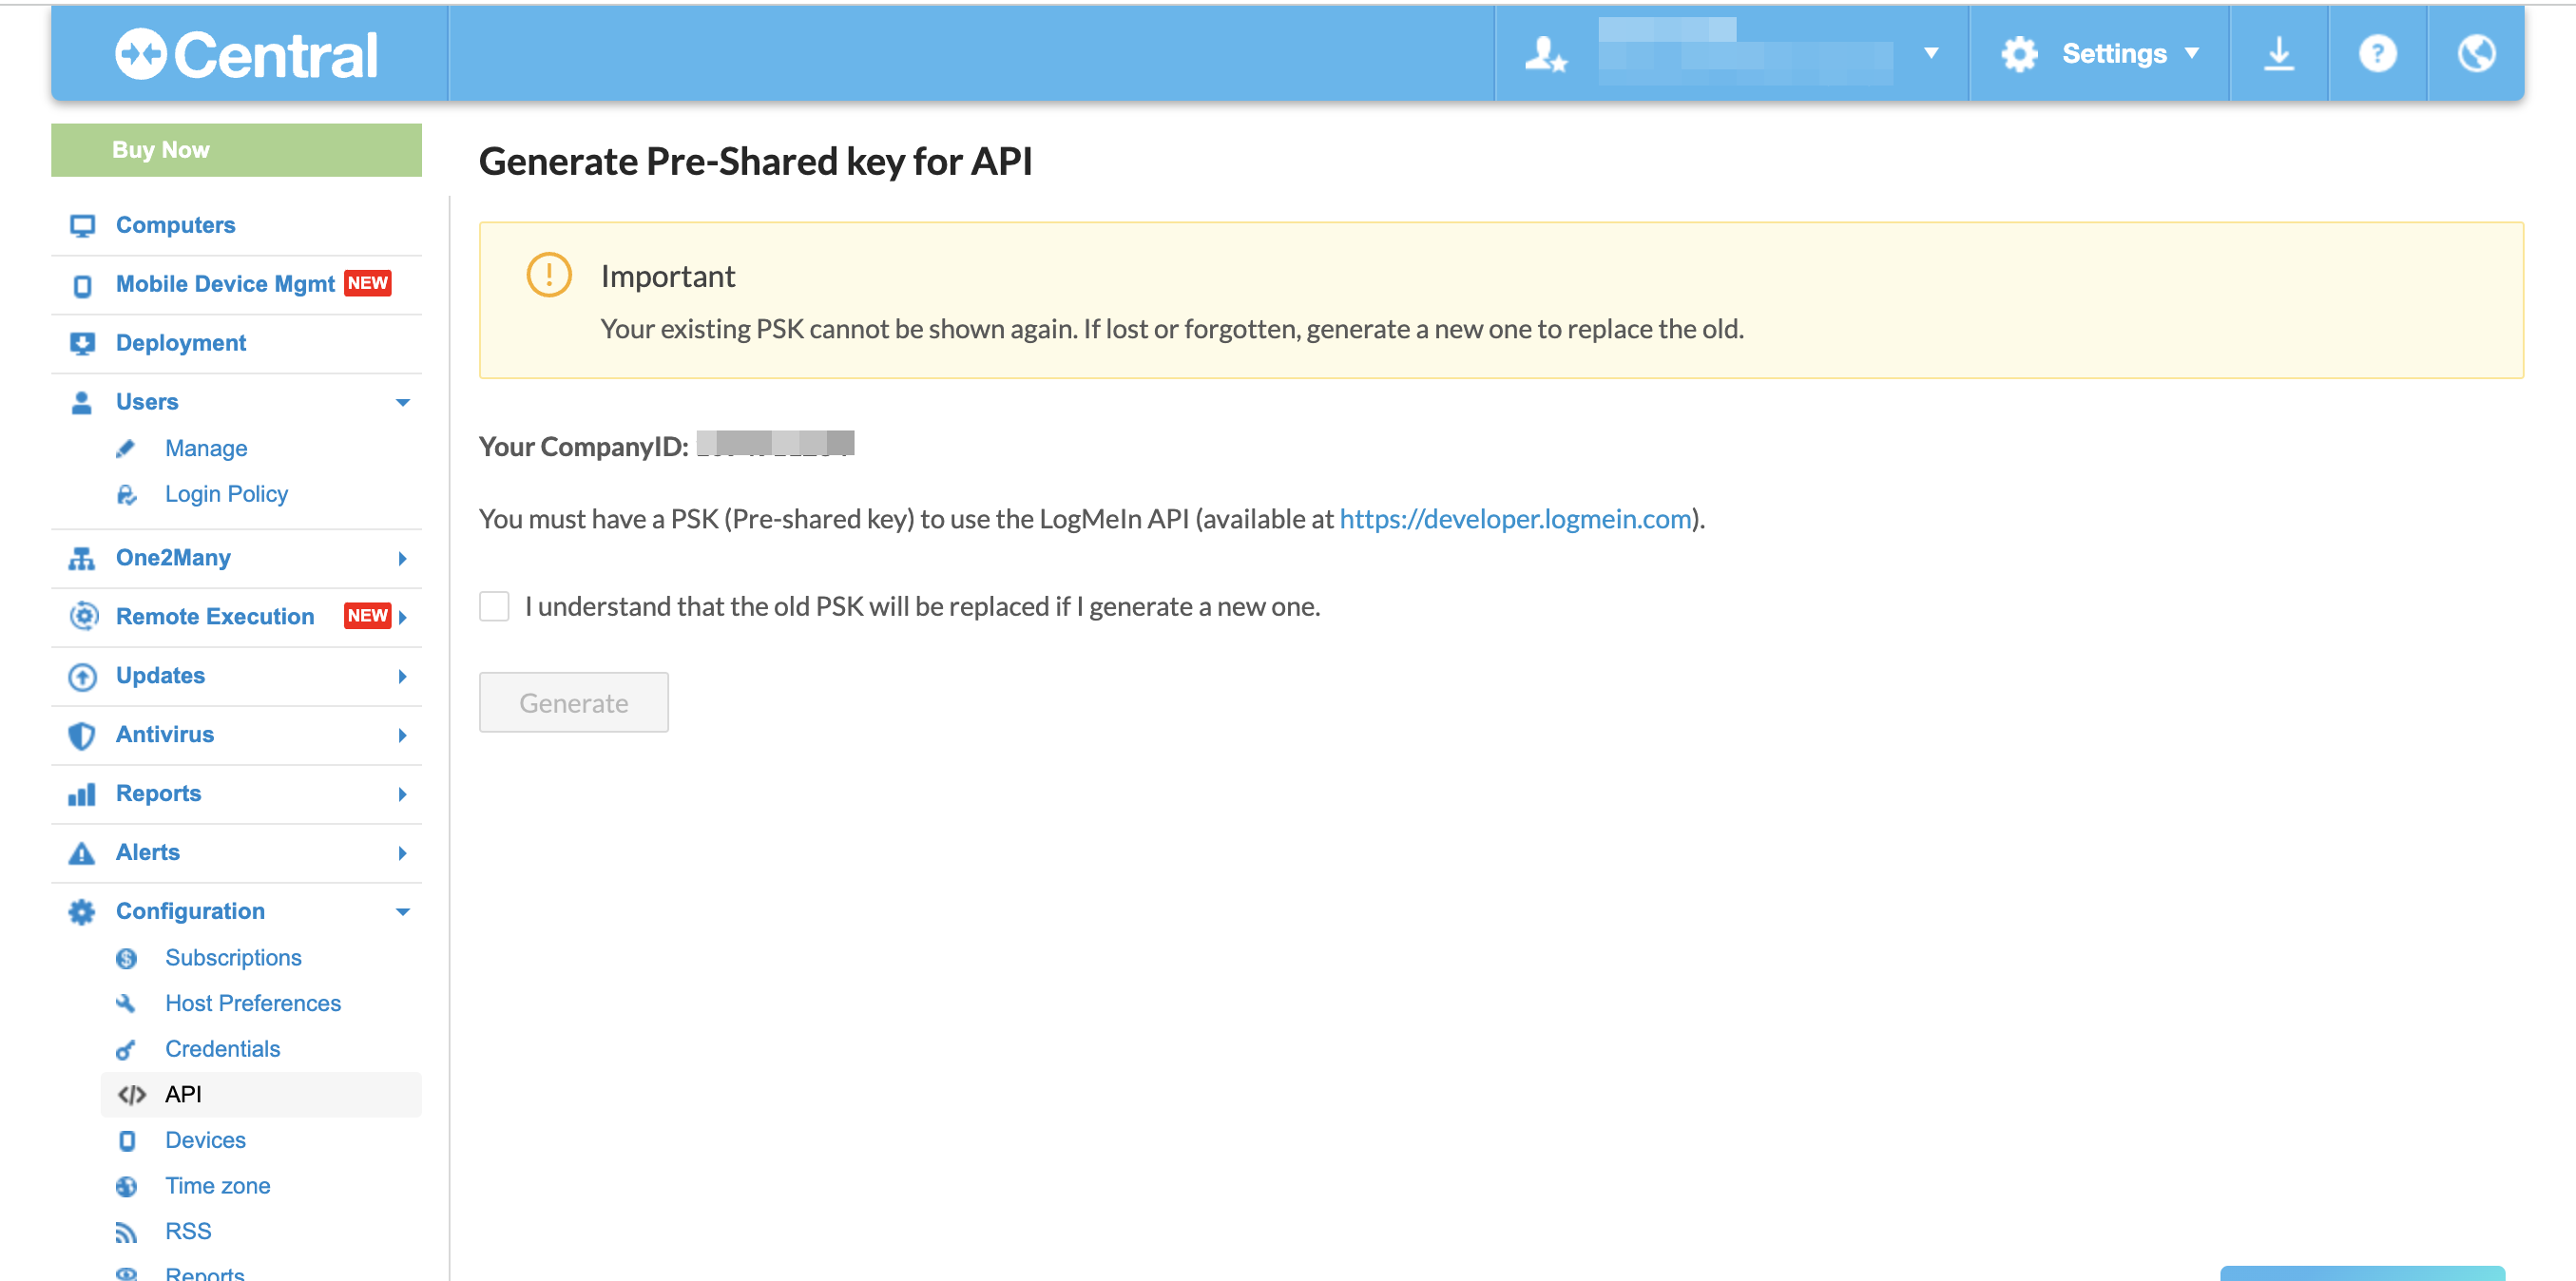Expand the One2Many submenu arrow
Viewport: 2576px width, 1281px height.
402,558
